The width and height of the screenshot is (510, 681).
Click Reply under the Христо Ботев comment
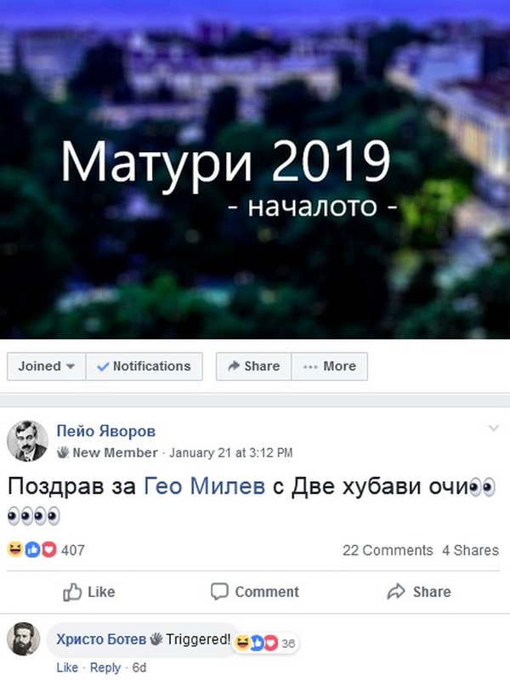[105, 667]
